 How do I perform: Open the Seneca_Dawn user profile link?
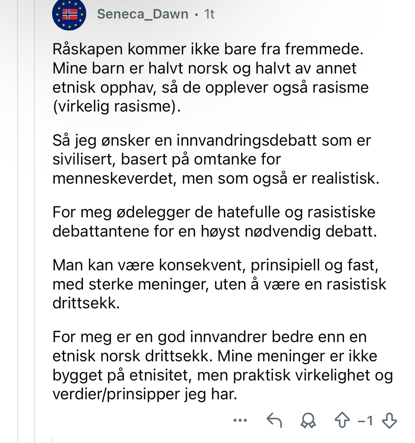click(143, 14)
